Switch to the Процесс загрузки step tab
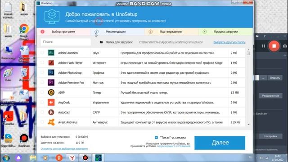 (225, 31)
